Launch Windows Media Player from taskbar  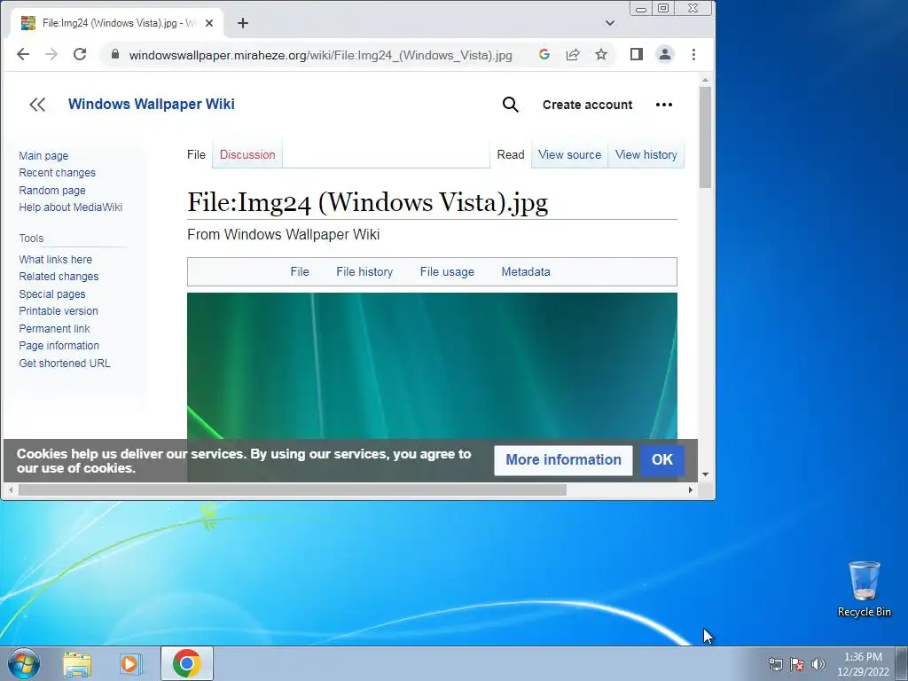coord(131,663)
